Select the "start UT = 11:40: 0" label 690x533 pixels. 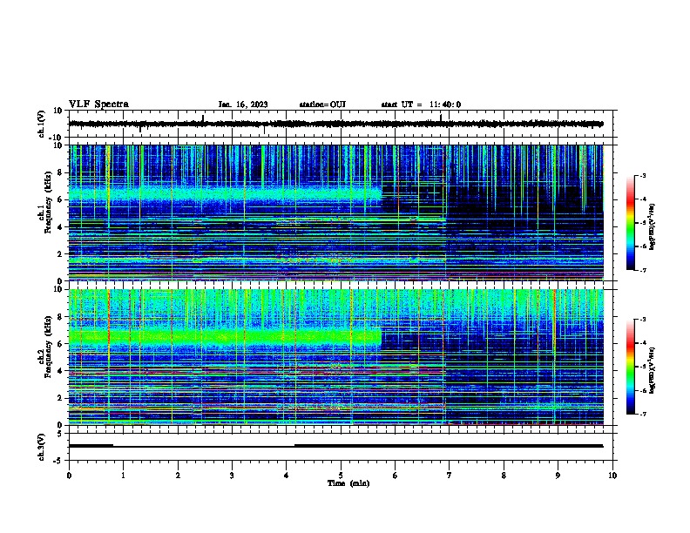[x=421, y=105]
